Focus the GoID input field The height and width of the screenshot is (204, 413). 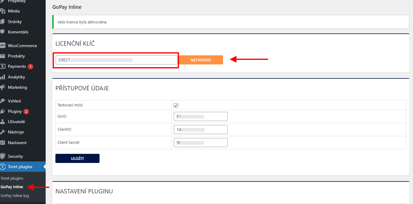200,116
